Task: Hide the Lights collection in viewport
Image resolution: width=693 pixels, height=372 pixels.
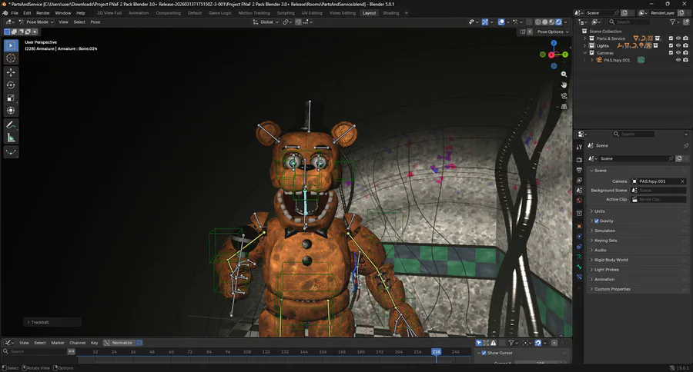Action: (x=678, y=45)
